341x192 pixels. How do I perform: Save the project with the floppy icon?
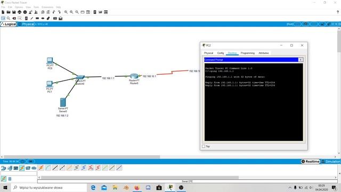(14, 12)
